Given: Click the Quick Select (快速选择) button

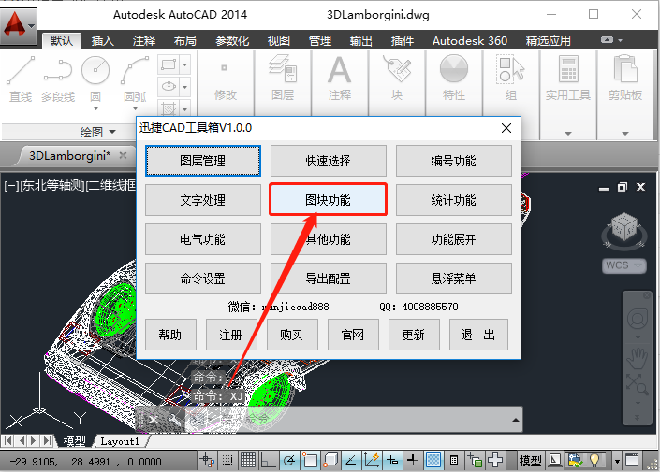Looking at the screenshot, I should coord(328,161).
